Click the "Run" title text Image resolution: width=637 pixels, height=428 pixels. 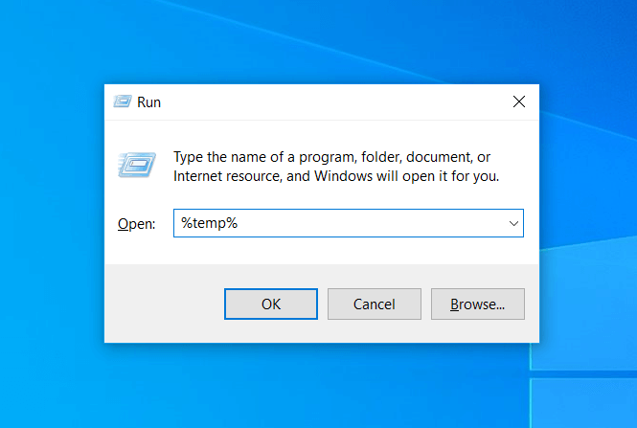148,102
